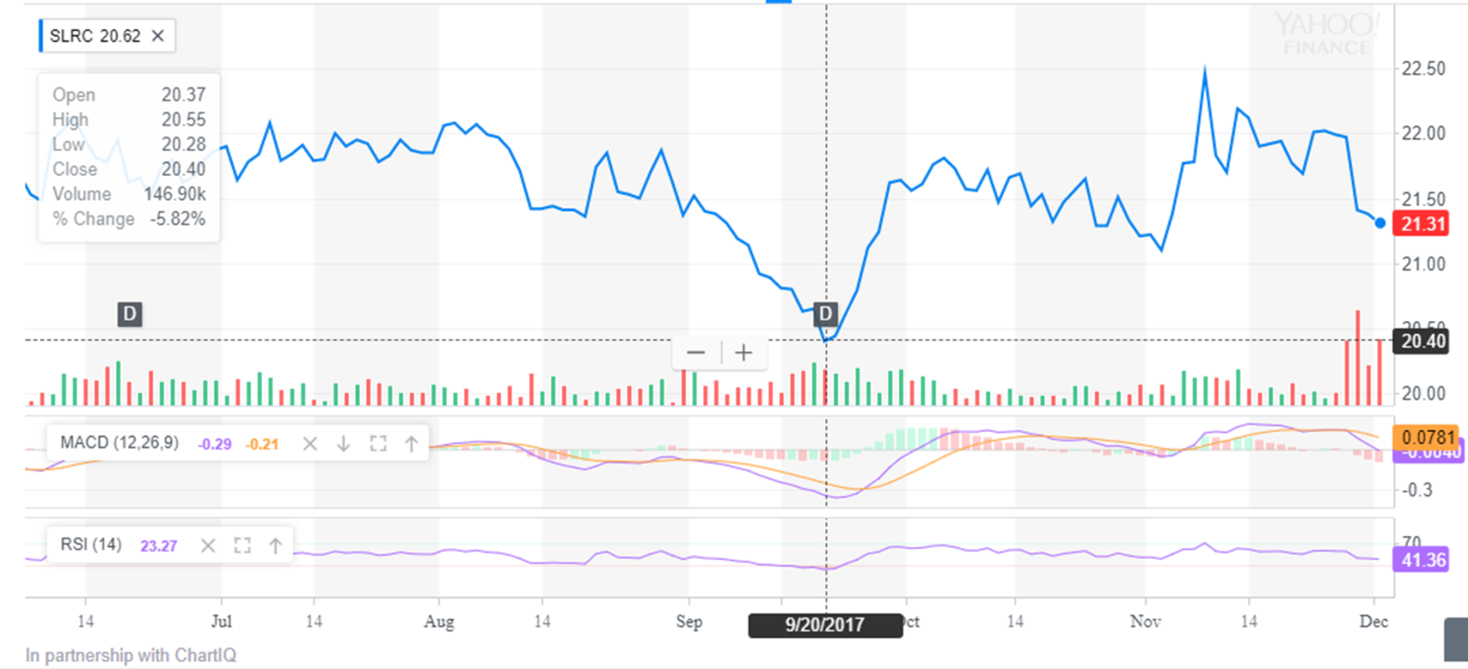
Task: Maximize the MACD panel
Action: click(378, 443)
